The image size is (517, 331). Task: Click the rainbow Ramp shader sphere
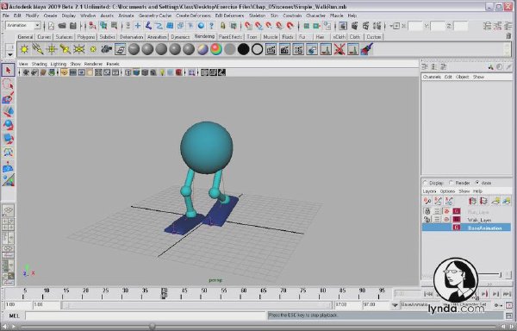[x=216, y=49]
